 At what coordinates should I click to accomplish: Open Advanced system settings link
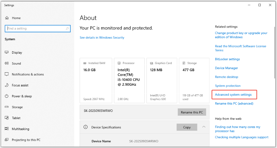pos(233,95)
